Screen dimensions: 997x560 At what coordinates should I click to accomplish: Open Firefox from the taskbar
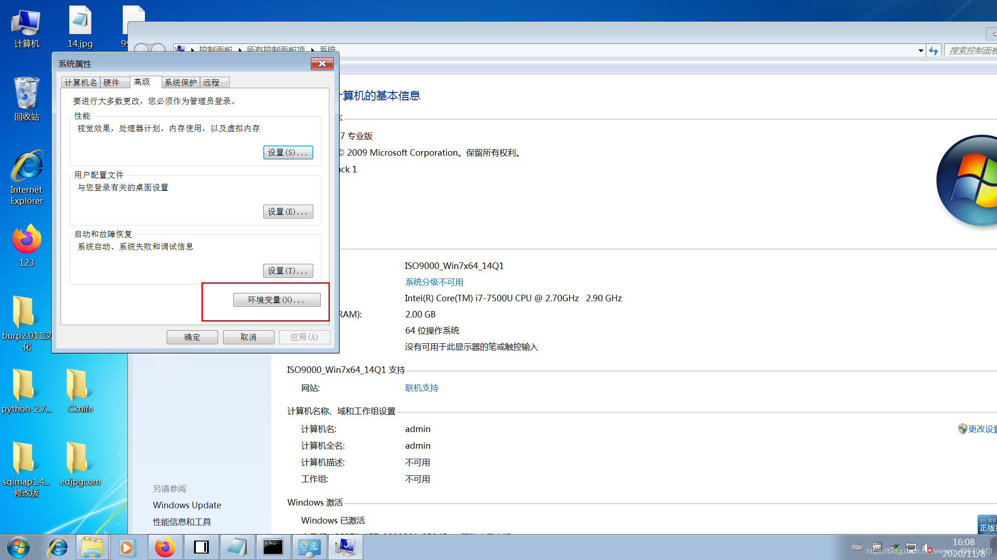click(x=165, y=548)
